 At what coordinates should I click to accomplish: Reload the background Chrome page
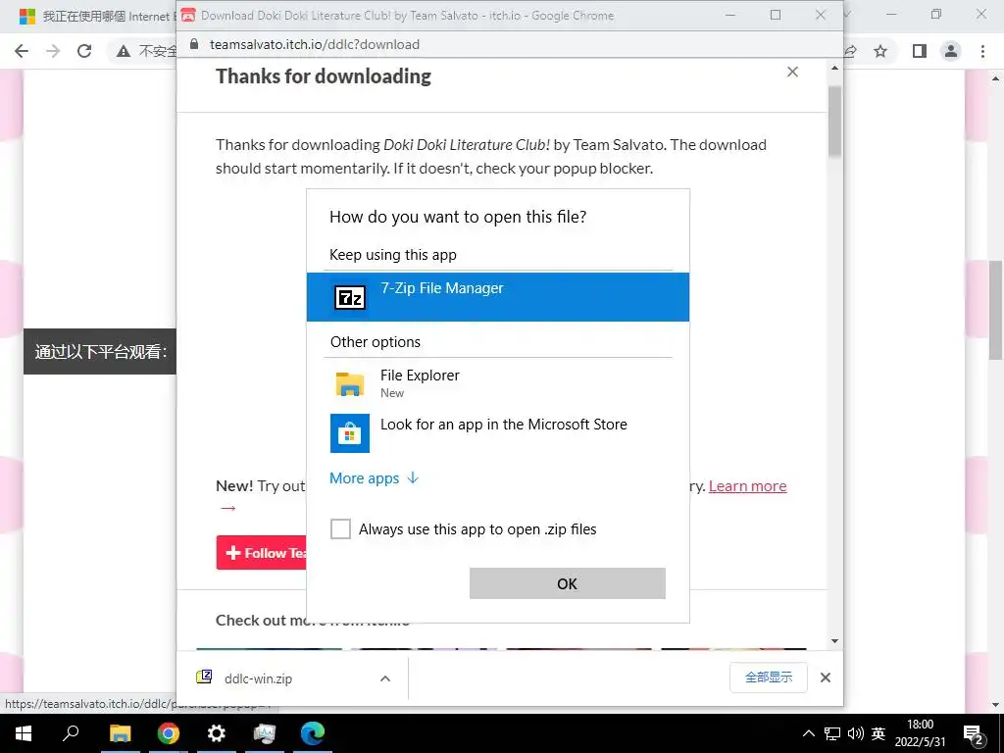(x=84, y=51)
